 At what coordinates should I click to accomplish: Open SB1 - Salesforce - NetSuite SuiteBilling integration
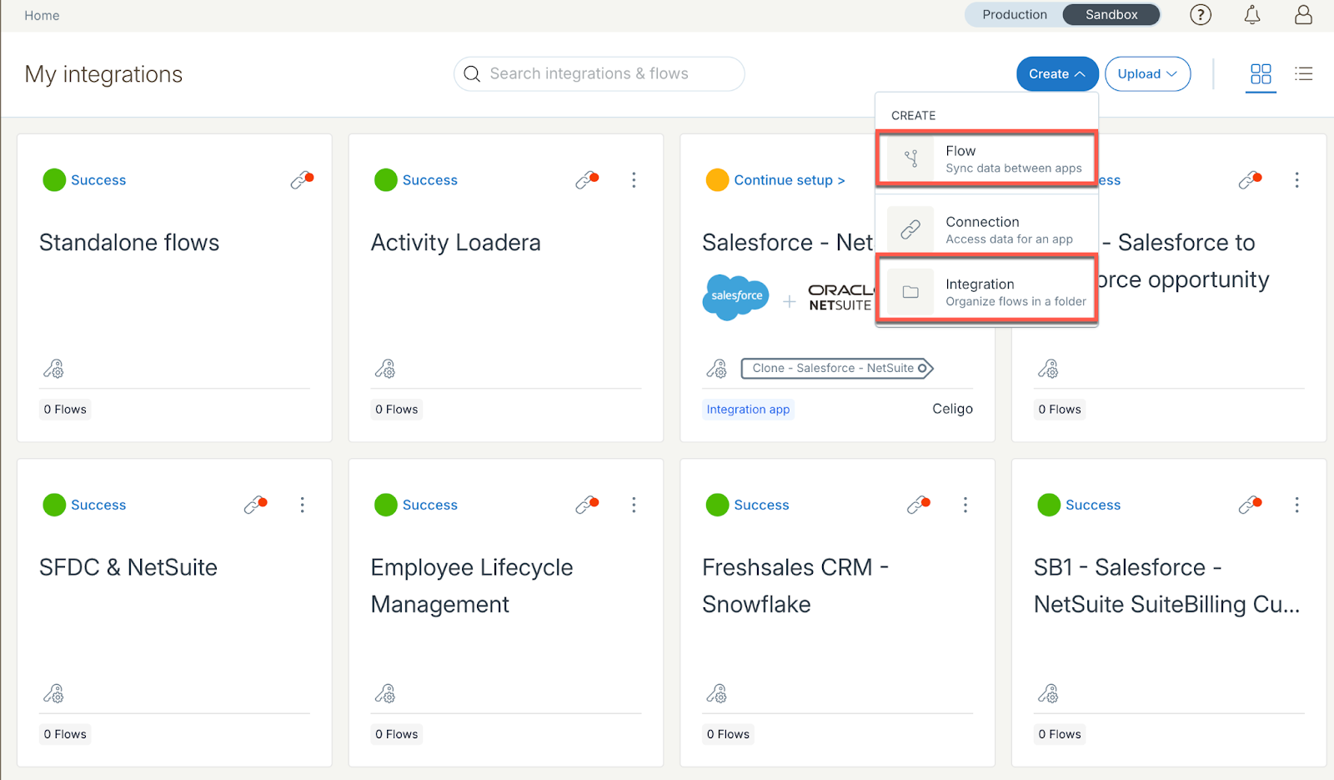tap(1166, 586)
